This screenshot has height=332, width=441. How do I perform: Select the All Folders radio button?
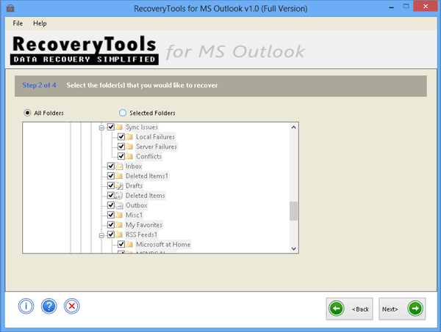27,113
